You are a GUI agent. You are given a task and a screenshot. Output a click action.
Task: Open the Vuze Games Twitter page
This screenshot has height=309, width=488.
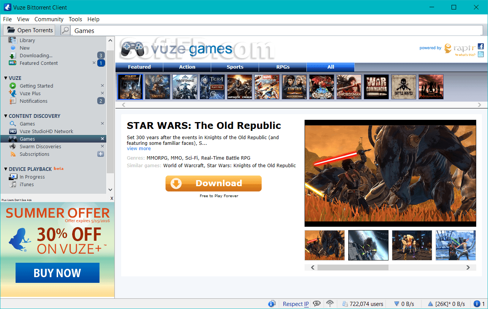(x=480, y=54)
